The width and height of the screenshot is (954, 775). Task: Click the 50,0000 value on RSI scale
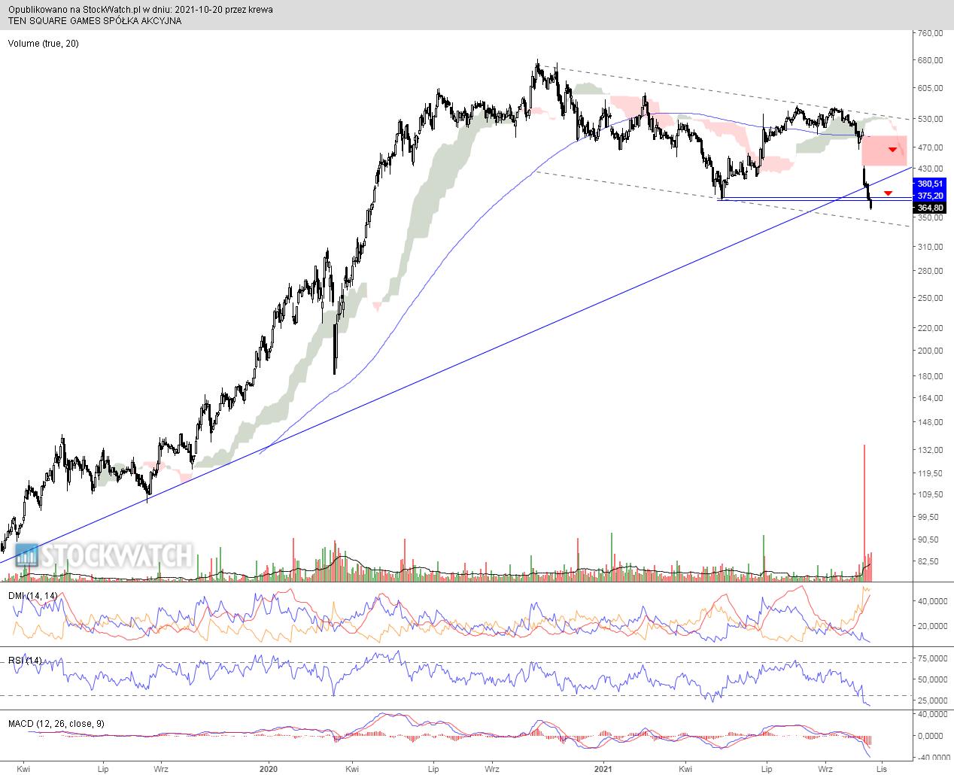point(931,679)
